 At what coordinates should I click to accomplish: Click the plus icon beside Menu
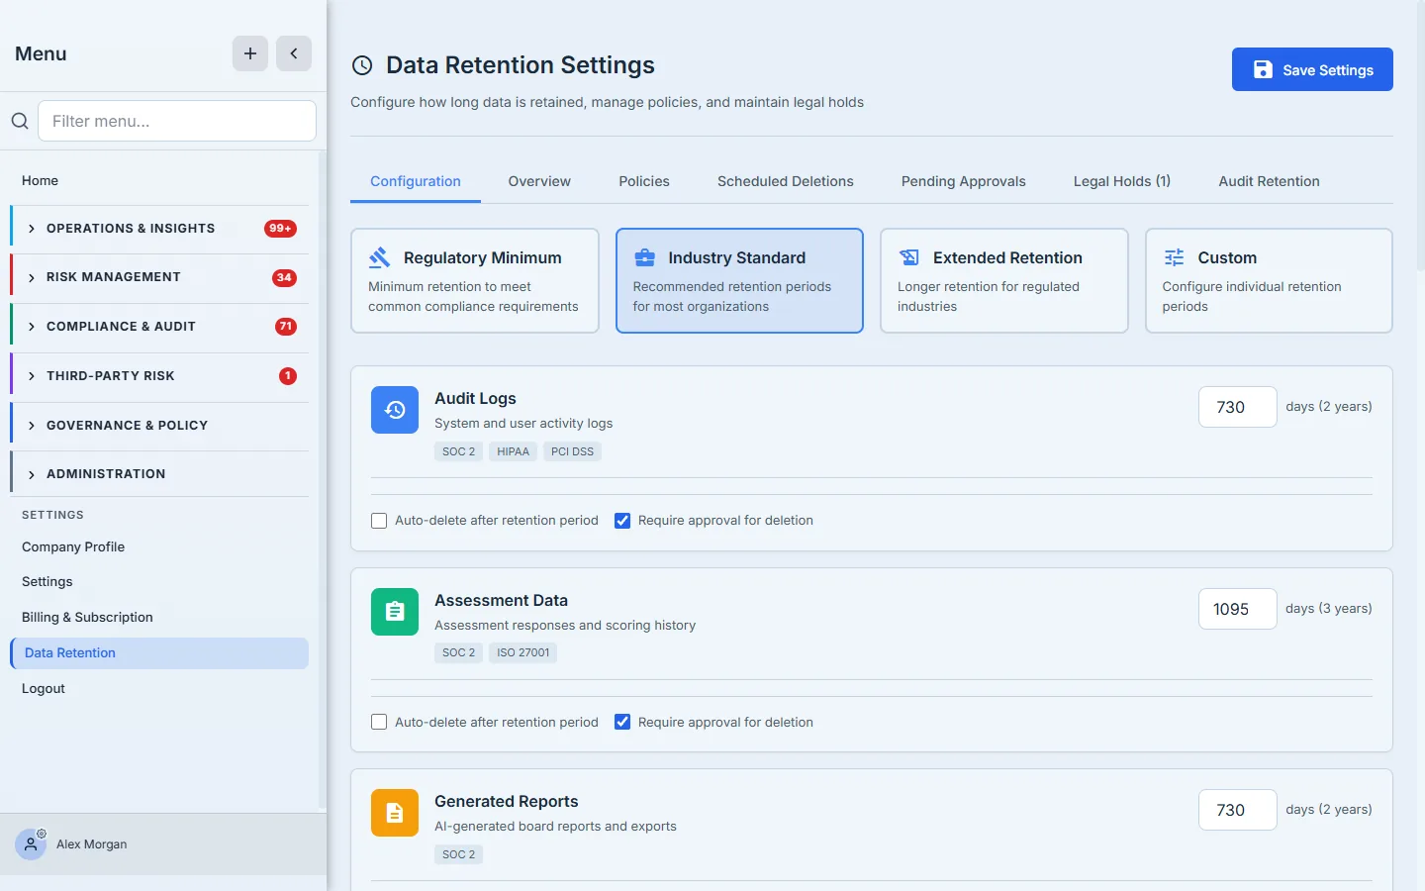[x=250, y=53]
